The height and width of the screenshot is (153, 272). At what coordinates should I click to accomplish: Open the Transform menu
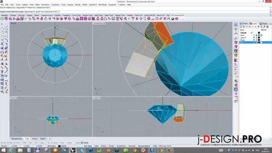tap(56, 5)
